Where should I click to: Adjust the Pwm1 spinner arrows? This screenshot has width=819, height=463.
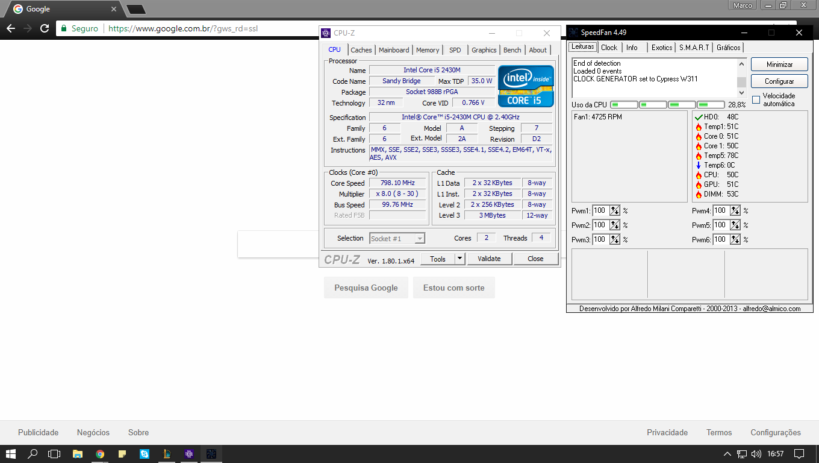[615, 210]
